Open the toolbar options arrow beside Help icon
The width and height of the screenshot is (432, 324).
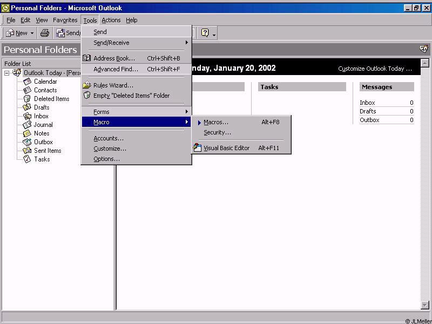pyautogui.click(x=214, y=35)
